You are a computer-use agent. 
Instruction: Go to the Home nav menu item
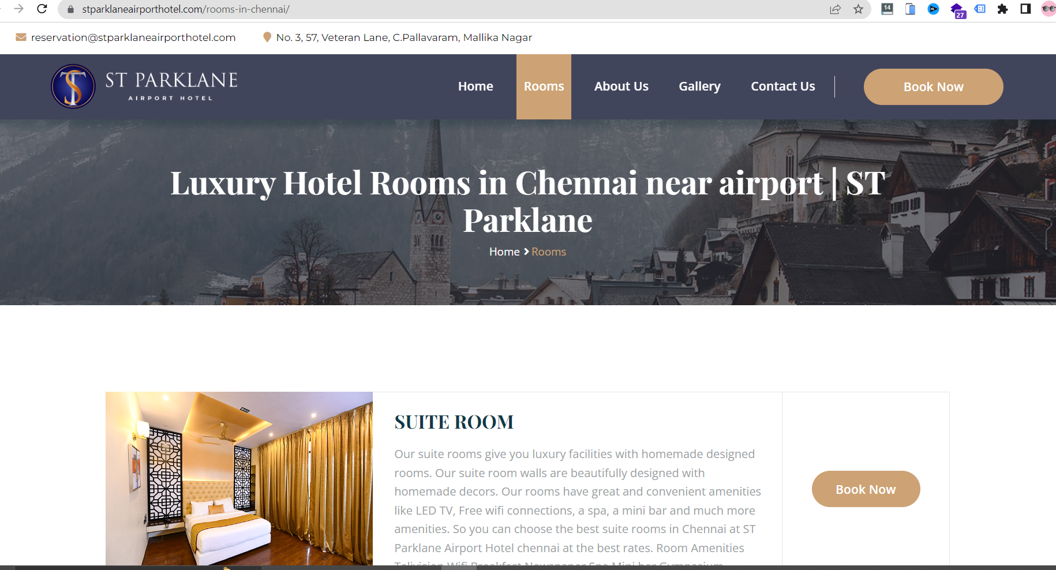[475, 87]
